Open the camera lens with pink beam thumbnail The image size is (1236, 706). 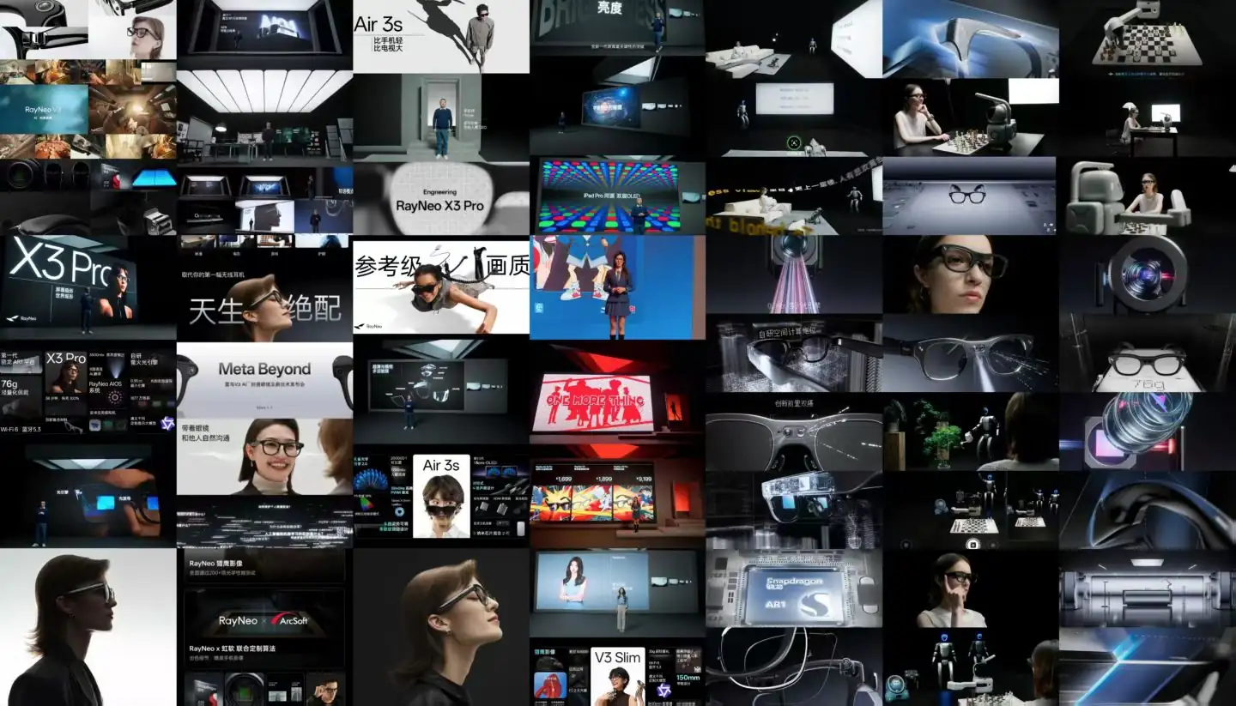pos(794,275)
